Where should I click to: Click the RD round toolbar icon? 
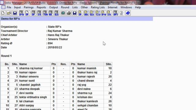click(51, 13)
